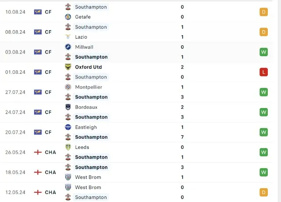Click the Lazio club crest icon
The image size is (281, 202).
[x=68, y=37]
